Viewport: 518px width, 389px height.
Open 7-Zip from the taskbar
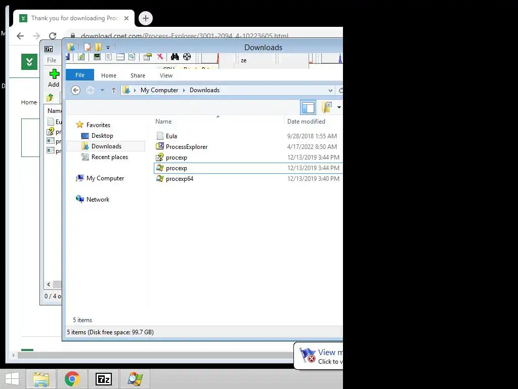[x=103, y=379]
